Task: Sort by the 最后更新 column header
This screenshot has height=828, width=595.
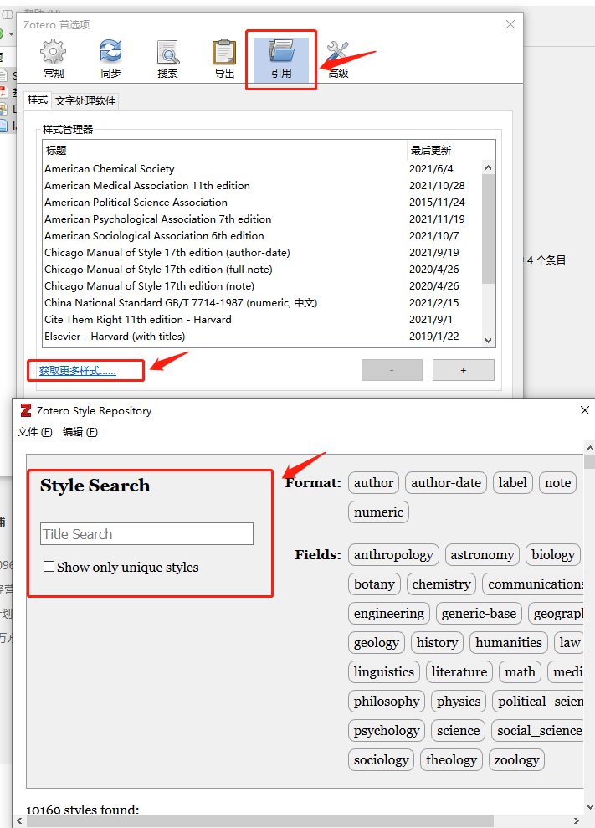Action: [451, 151]
